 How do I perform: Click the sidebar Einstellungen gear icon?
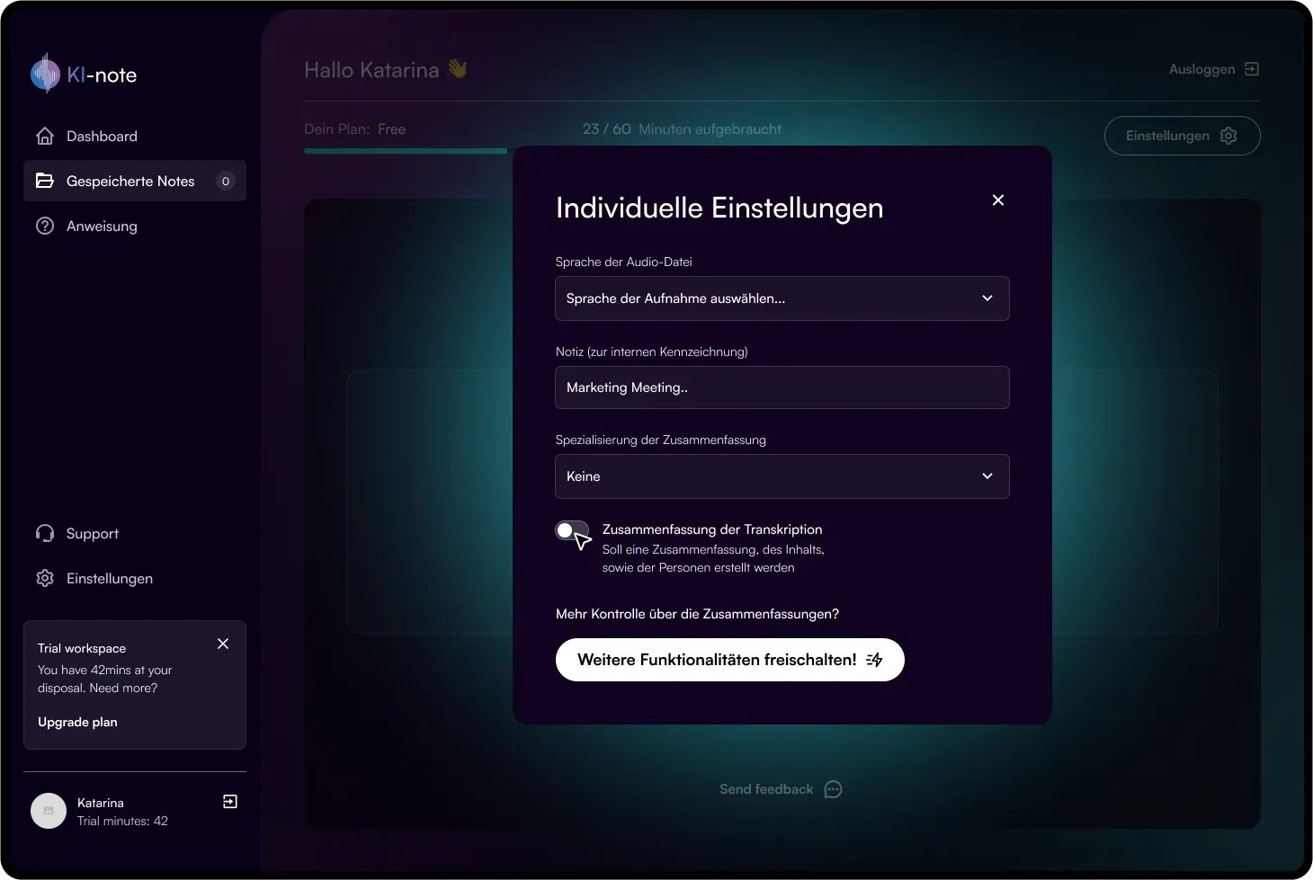click(x=45, y=578)
